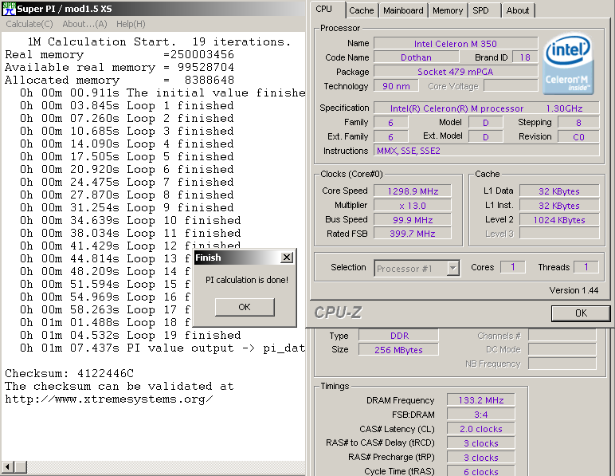Click the Technology value 90 nm
This screenshot has width=615, height=476.
(x=396, y=86)
